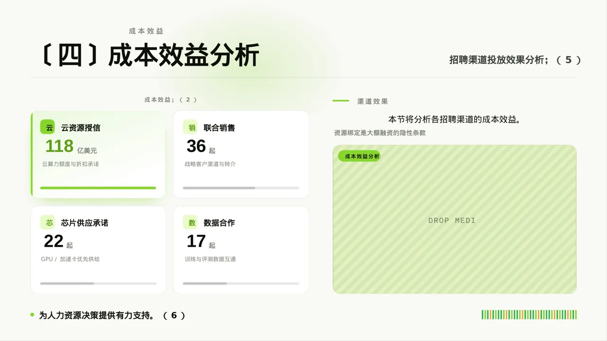
Task: Click the 招聘渠道投放效果分析；（5） header text
Action: (515, 60)
